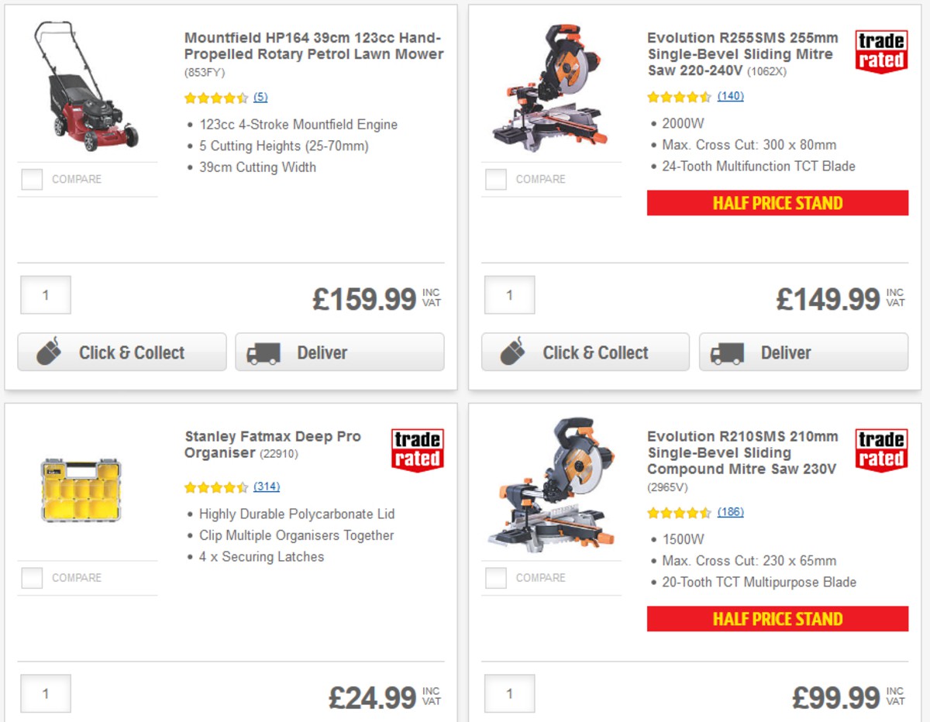
Task: Enable Compare on the Evolution R255SMS mitre saw
Action: point(495,179)
